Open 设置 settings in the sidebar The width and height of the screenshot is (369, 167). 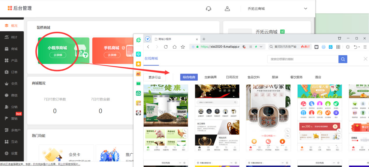click(x=12, y=153)
